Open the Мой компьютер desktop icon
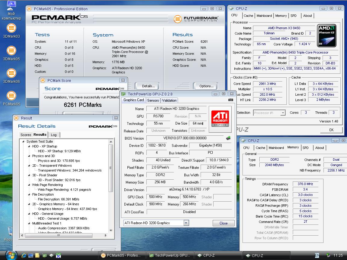This screenshot has height=260, width=347. tap(11, 11)
